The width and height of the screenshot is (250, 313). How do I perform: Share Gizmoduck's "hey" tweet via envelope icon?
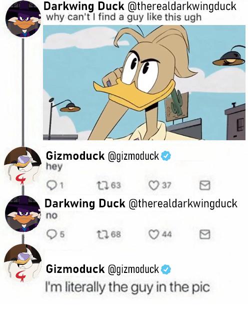tap(205, 185)
